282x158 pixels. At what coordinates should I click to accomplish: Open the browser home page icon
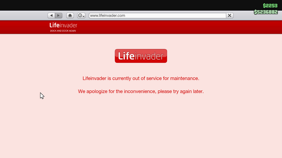(70, 16)
